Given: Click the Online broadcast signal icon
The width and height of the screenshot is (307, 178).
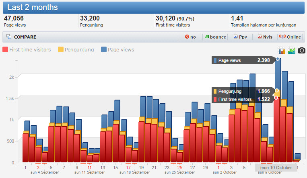Looking at the screenshot, I should tap(282, 37).
